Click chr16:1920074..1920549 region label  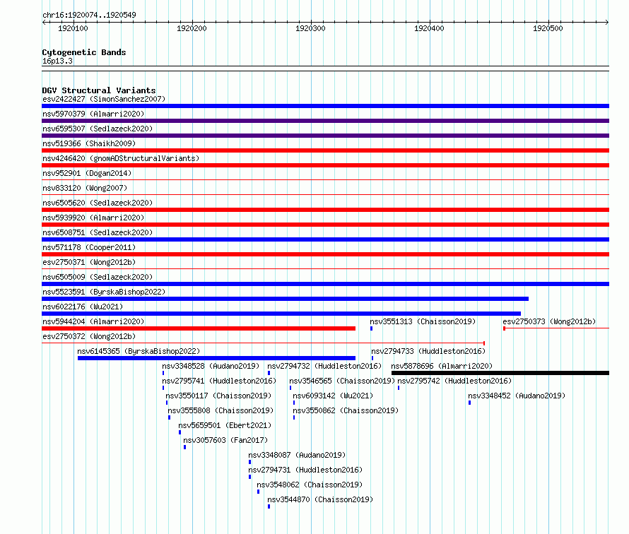[89, 15]
